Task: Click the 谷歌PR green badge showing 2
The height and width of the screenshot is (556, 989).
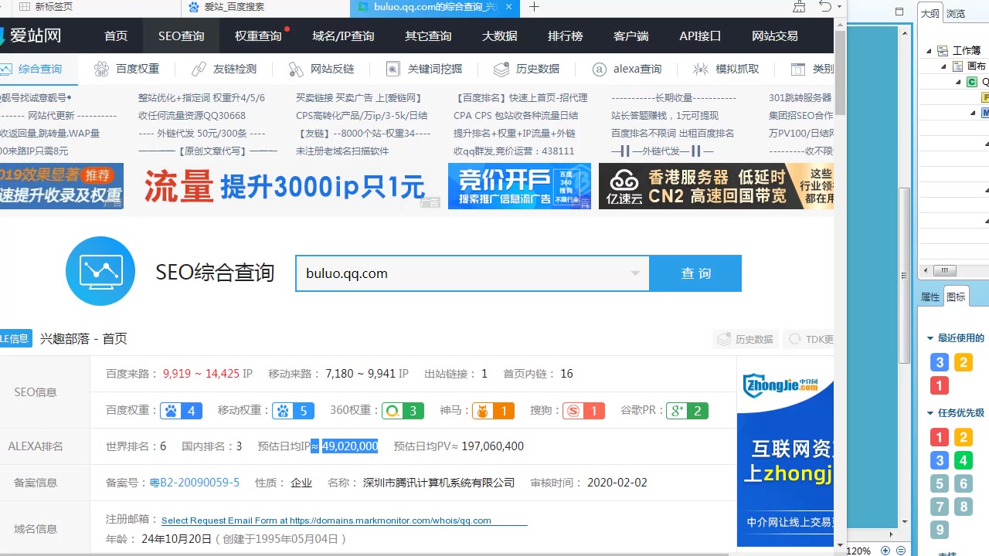Action: [688, 411]
